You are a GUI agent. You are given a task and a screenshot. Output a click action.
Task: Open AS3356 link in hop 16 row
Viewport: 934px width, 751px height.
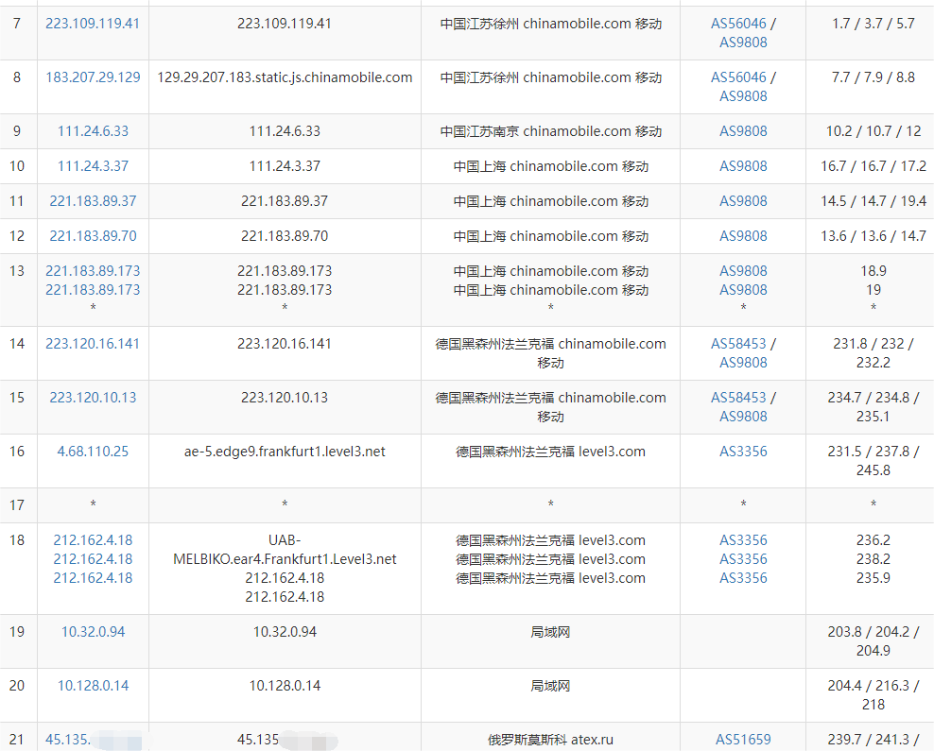point(743,452)
